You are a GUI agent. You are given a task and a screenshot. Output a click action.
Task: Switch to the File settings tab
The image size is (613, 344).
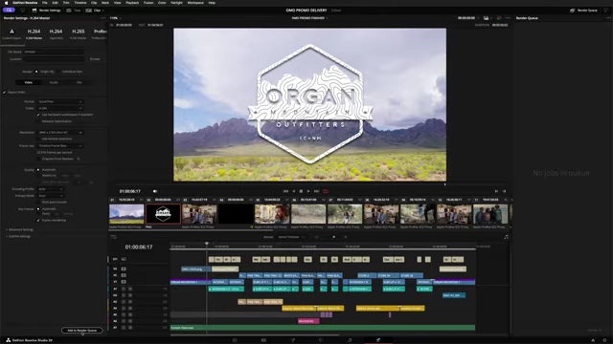79,83
